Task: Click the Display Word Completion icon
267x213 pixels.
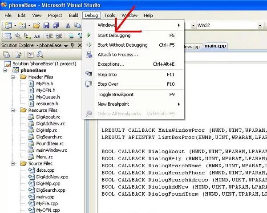Action: tap(37, 36)
